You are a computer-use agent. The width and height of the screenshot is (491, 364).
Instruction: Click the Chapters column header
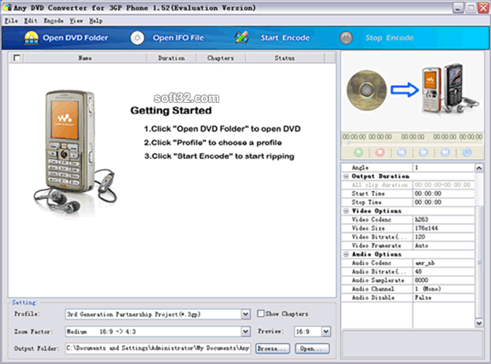click(221, 58)
